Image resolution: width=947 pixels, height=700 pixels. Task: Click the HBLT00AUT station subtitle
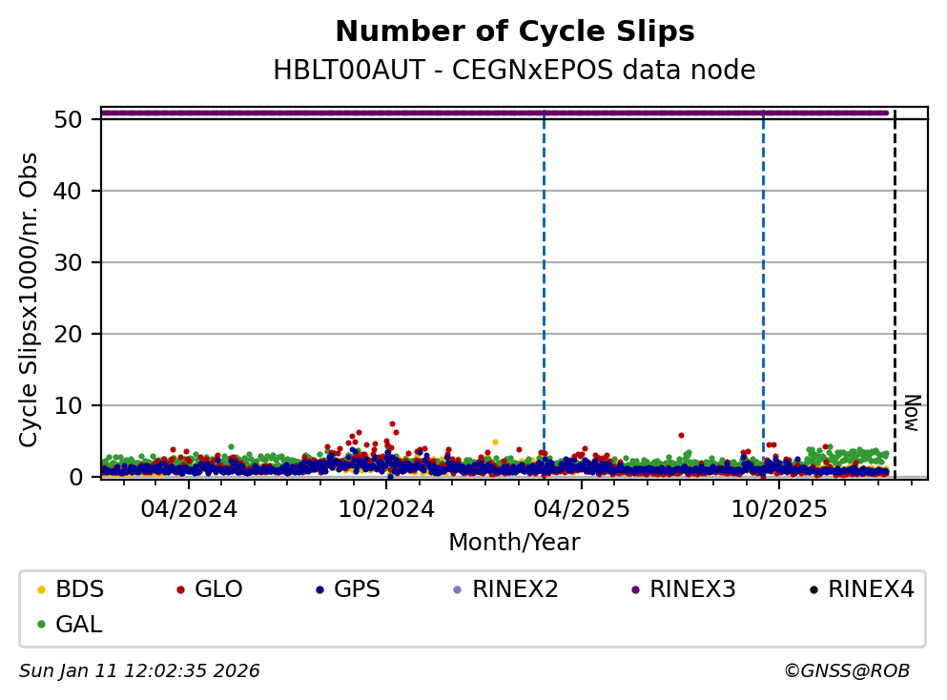coord(514,71)
